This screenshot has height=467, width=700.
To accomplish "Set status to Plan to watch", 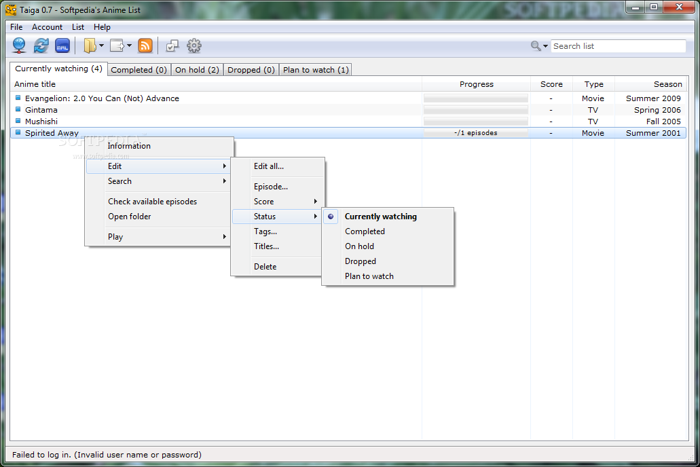I will (388, 276).
